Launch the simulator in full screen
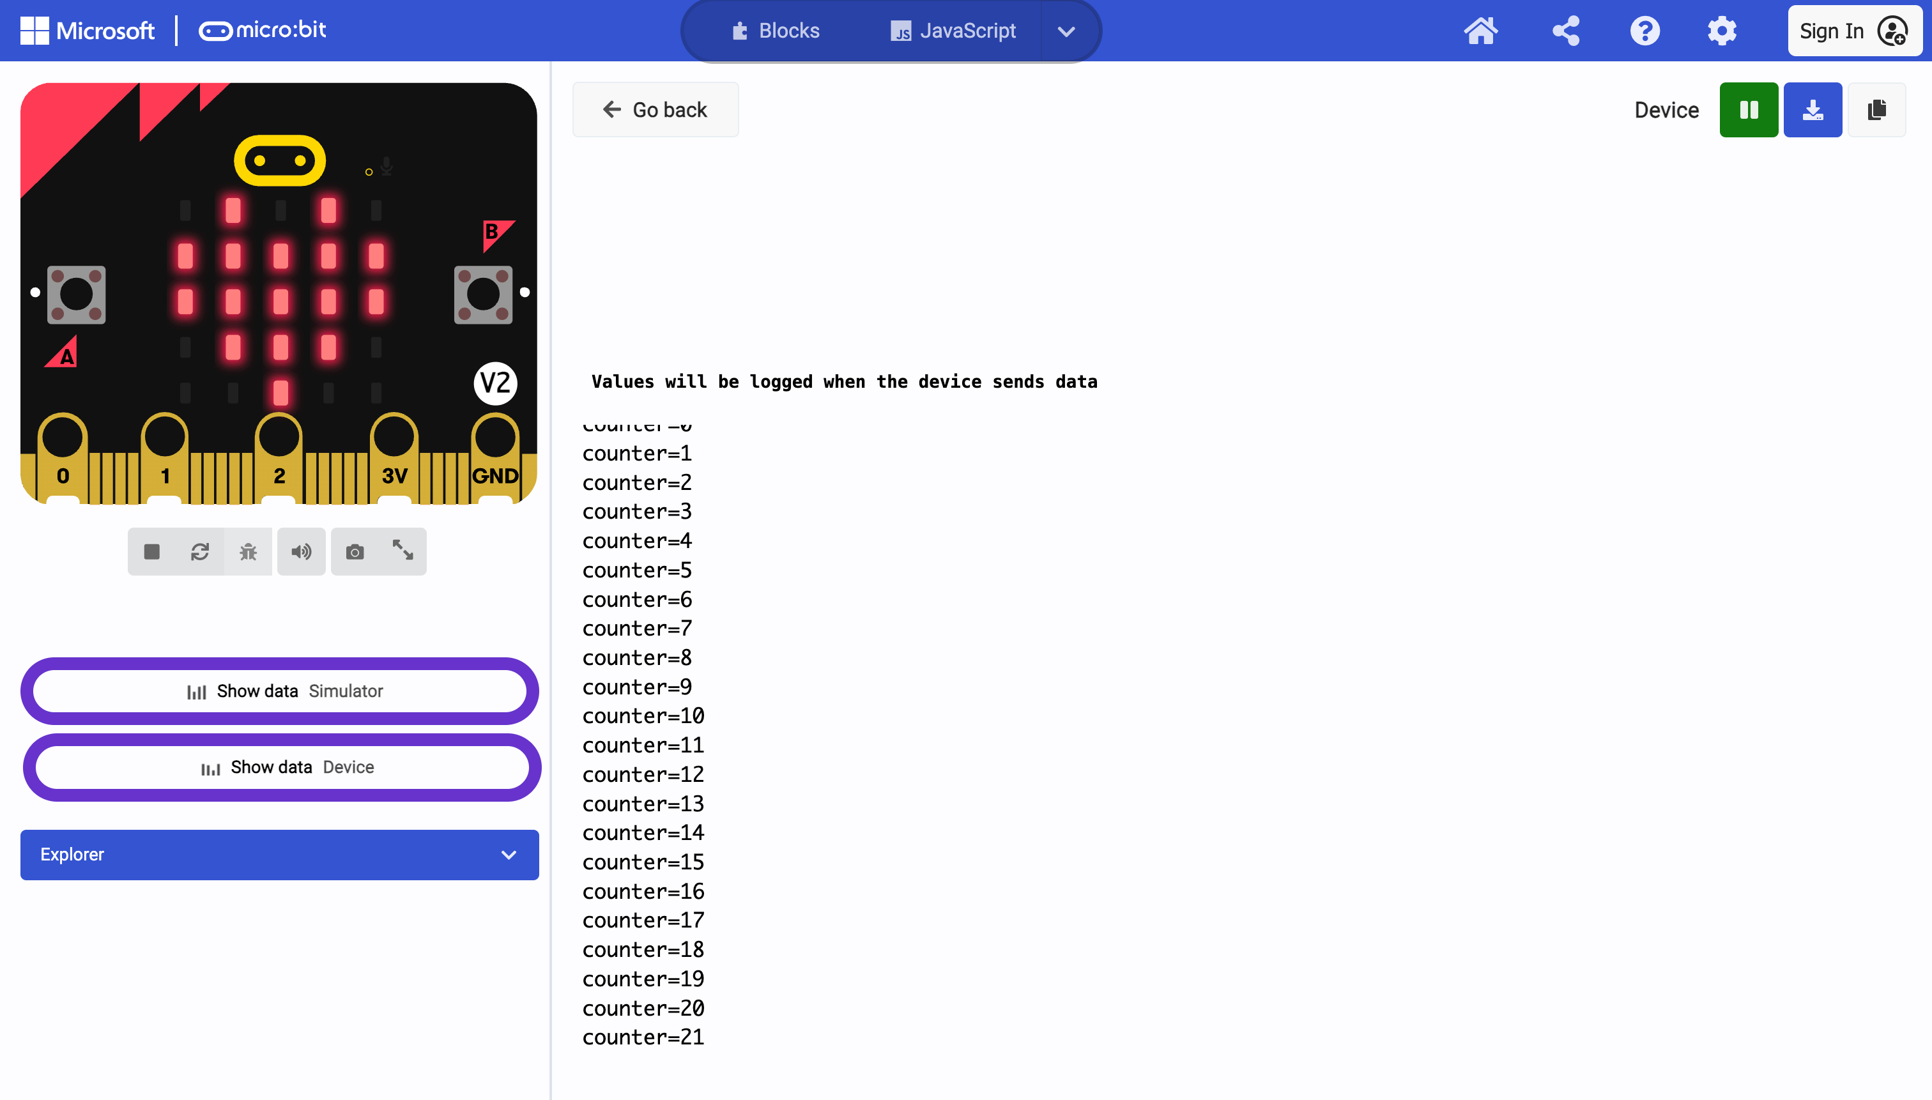1932x1100 pixels. (x=402, y=550)
